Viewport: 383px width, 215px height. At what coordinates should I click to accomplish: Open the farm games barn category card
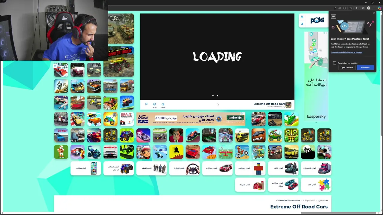(250, 185)
